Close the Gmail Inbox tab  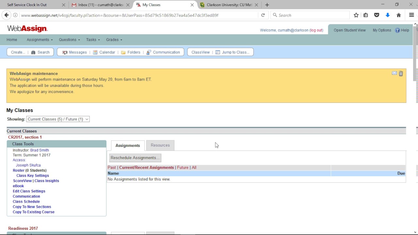(x=128, y=5)
